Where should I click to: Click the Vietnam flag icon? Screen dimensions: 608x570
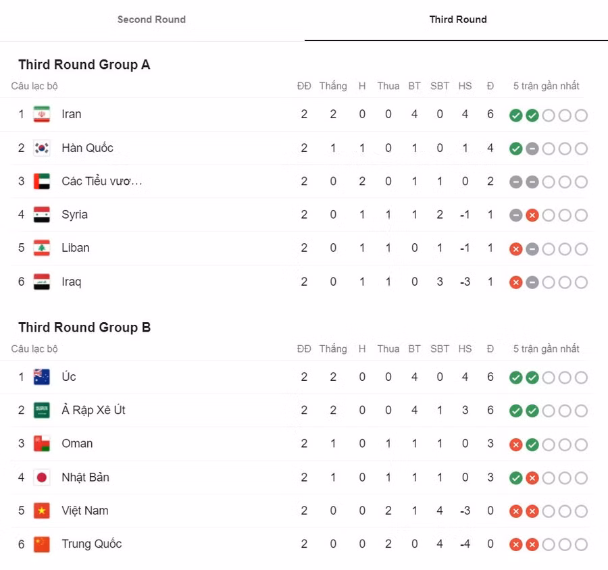[41, 511]
